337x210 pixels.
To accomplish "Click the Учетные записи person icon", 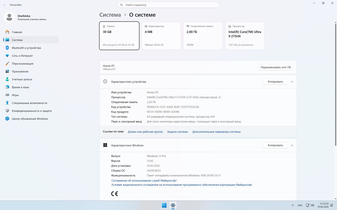I will [x=7, y=79].
